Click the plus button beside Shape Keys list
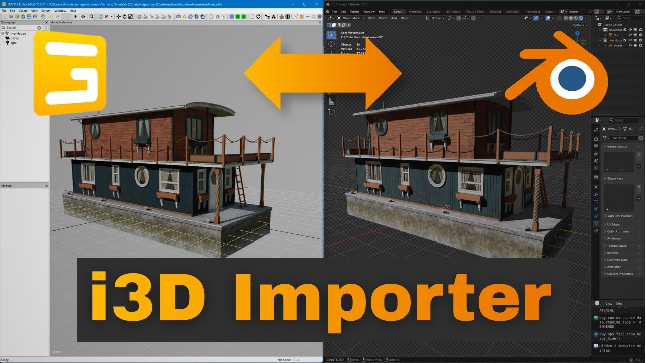 click(x=639, y=187)
